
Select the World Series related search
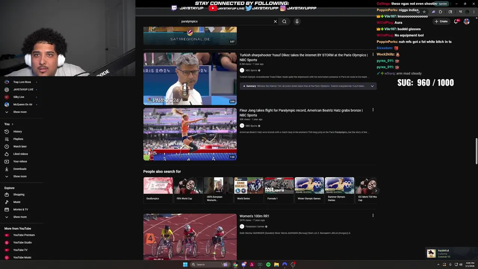coord(249,190)
